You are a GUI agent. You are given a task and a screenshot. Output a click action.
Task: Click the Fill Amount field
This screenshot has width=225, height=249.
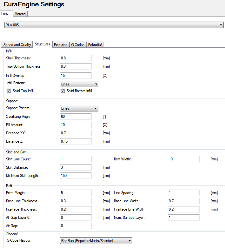76,125
